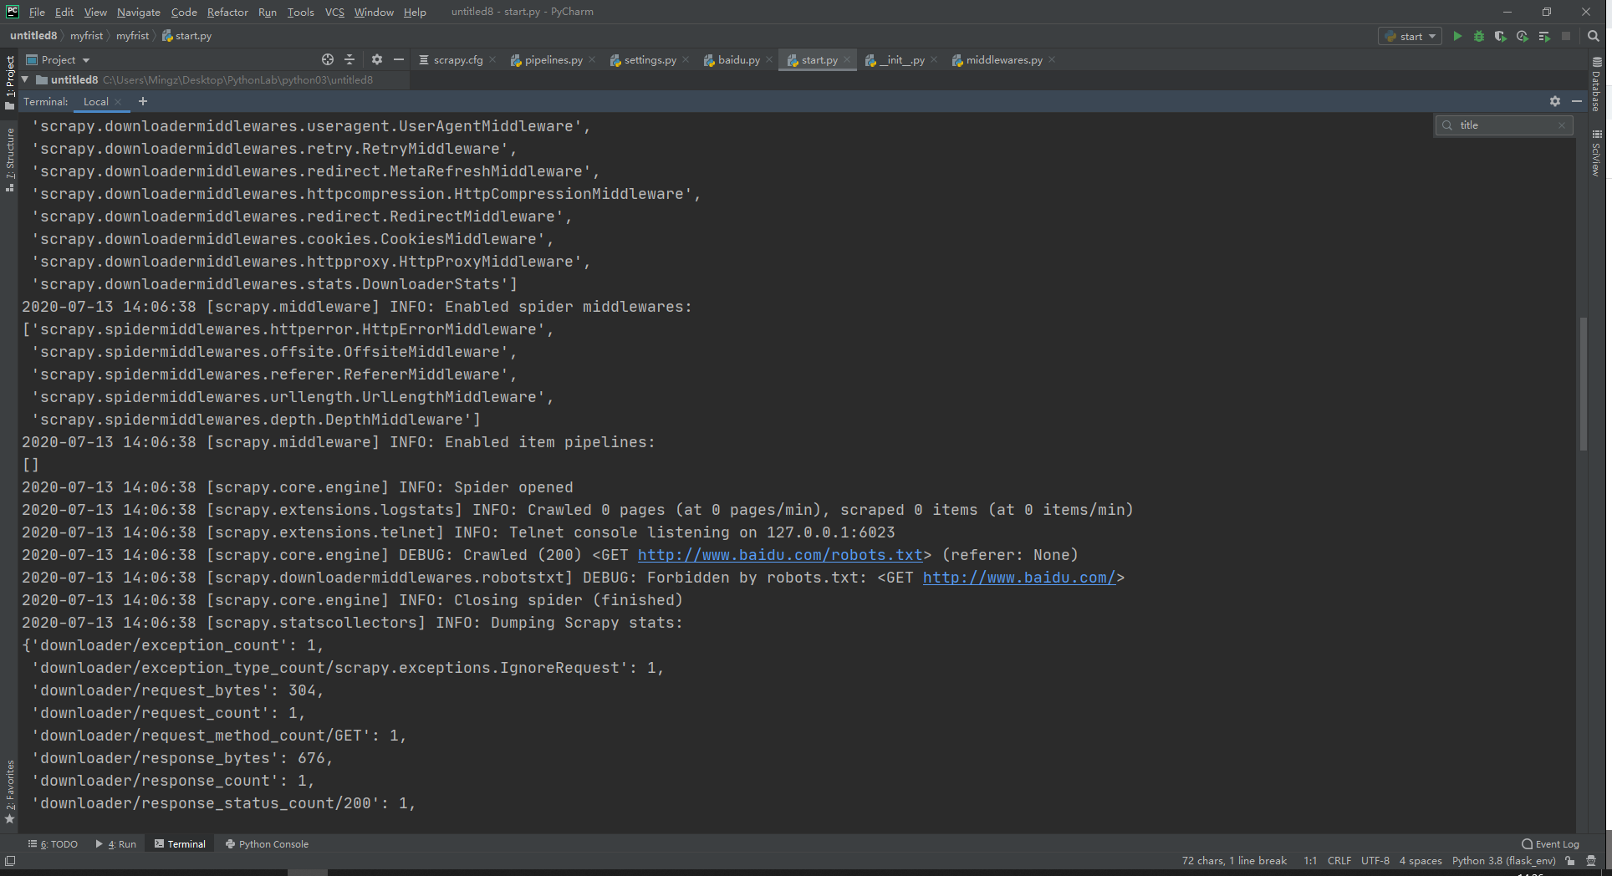
Task: Clear the title search field
Action: coord(1561,125)
